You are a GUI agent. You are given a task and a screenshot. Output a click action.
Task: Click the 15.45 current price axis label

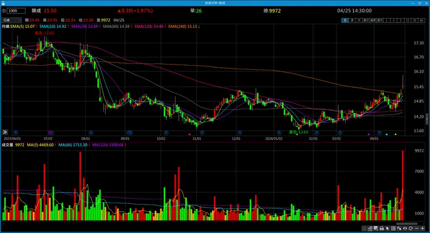418,87
